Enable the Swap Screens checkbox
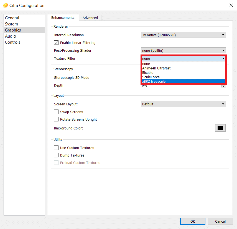237x229 pixels. point(56,112)
